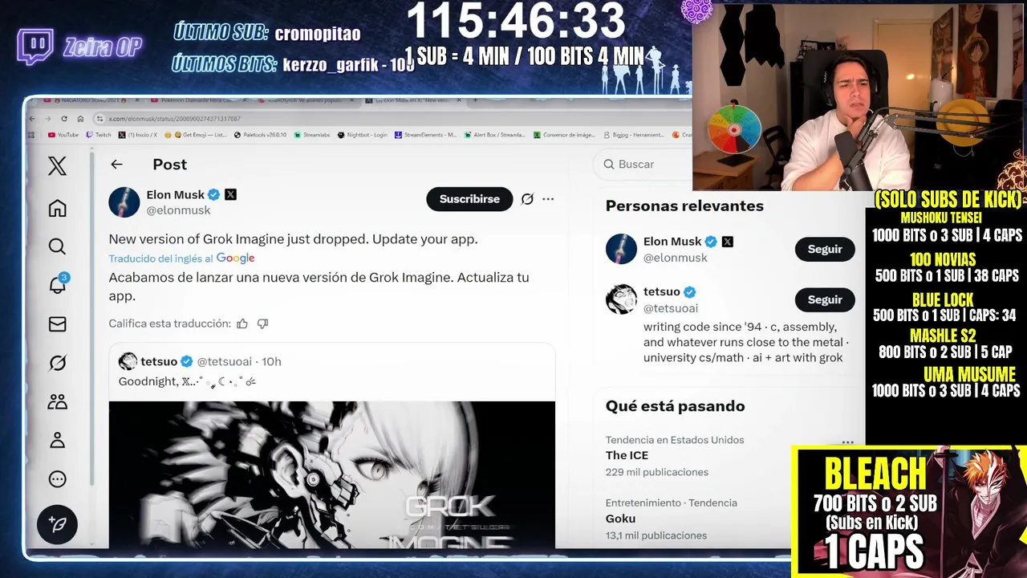Open Grok from the sidebar icon

57,363
